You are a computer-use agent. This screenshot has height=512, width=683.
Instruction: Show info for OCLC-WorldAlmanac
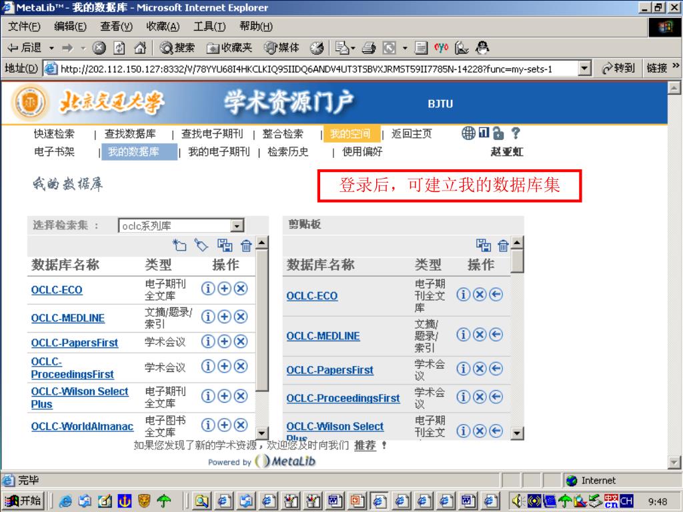pyautogui.click(x=208, y=425)
